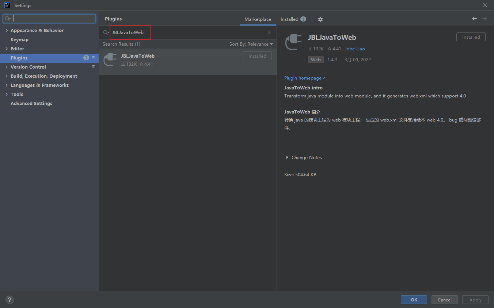Expand Version Control tree node
This screenshot has width=494, height=308.
click(x=7, y=67)
